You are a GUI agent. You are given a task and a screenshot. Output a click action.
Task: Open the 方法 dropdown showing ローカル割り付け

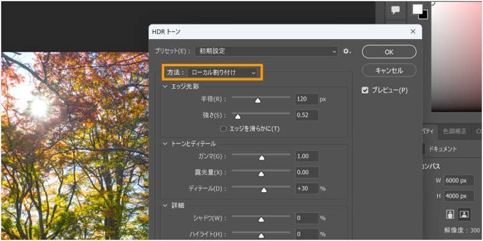(222, 73)
